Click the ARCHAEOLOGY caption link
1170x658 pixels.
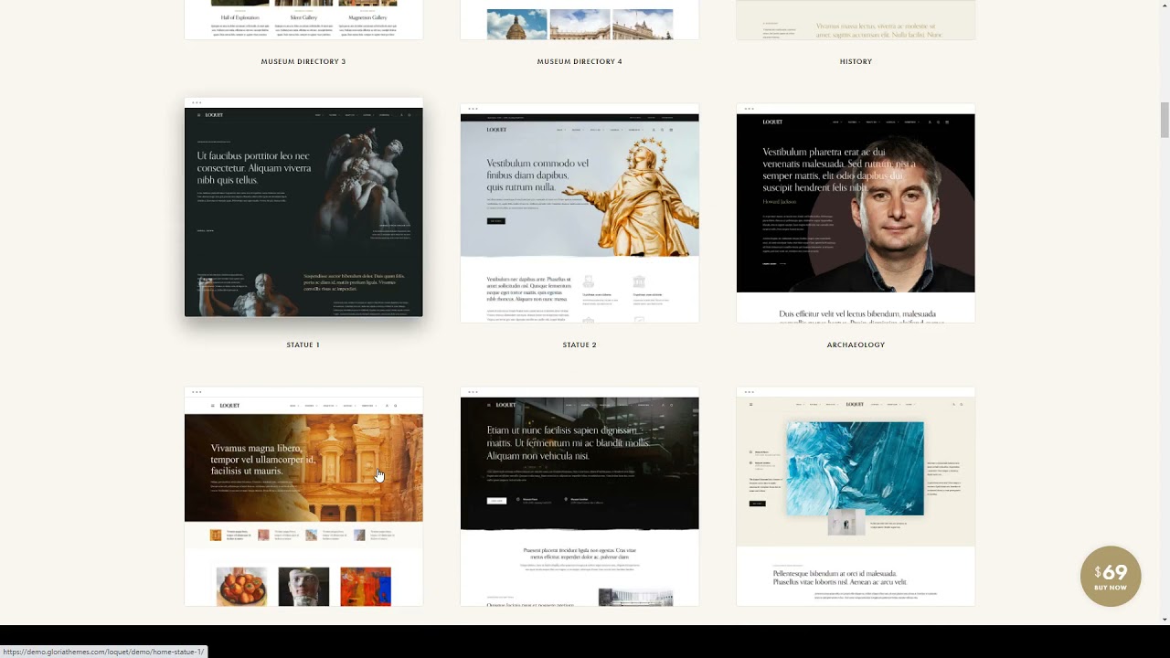coord(856,345)
